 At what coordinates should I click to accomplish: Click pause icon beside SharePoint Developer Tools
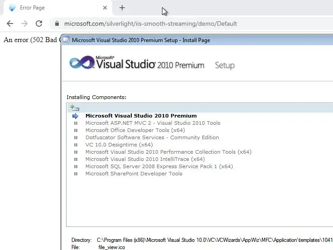76,174
